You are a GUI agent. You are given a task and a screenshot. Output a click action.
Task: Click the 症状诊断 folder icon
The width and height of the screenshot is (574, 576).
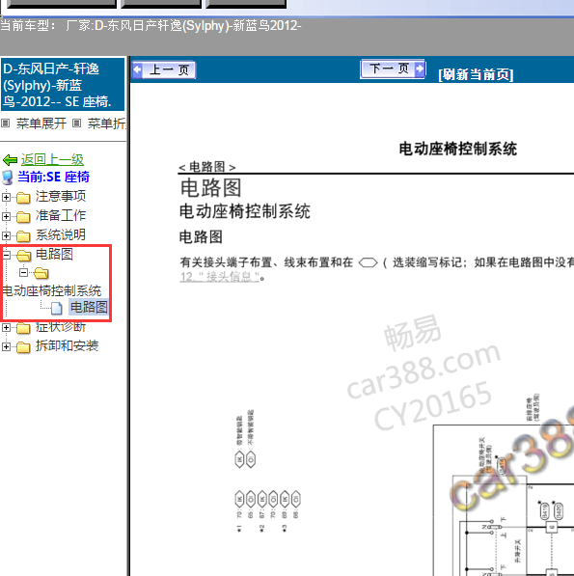23,328
